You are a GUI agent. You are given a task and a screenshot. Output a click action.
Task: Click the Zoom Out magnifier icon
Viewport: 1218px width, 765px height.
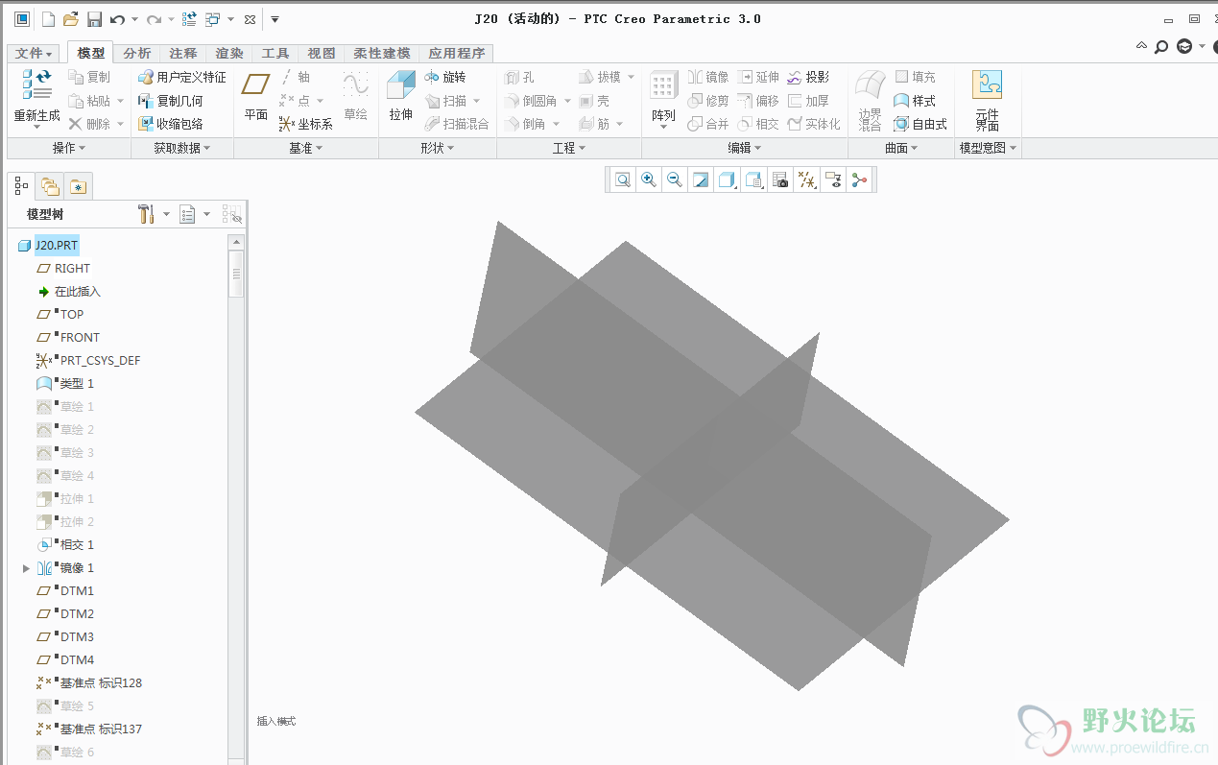[675, 179]
